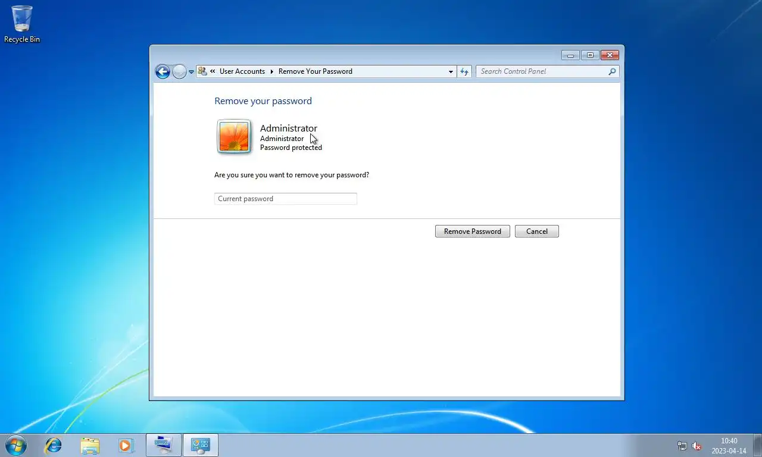The width and height of the screenshot is (762, 457).
Task: Click the 'Remove your password' heading
Action: click(x=263, y=101)
